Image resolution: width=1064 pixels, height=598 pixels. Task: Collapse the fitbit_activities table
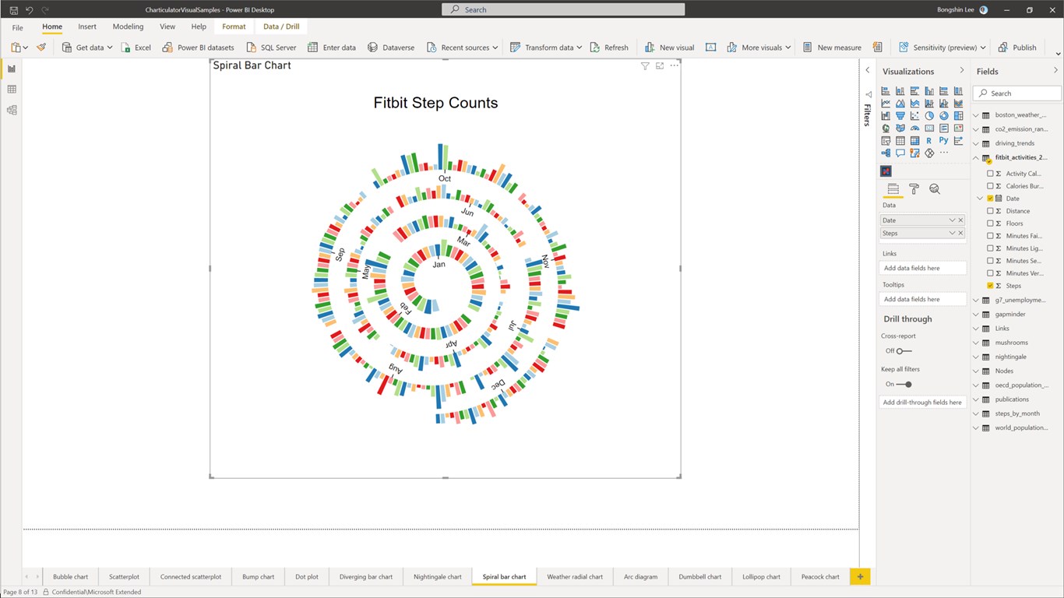click(x=975, y=157)
